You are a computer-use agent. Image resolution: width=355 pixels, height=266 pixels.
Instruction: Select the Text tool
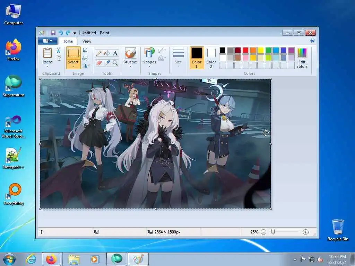point(115,53)
